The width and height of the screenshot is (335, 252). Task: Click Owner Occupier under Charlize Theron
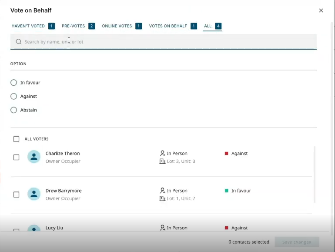click(63, 161)
